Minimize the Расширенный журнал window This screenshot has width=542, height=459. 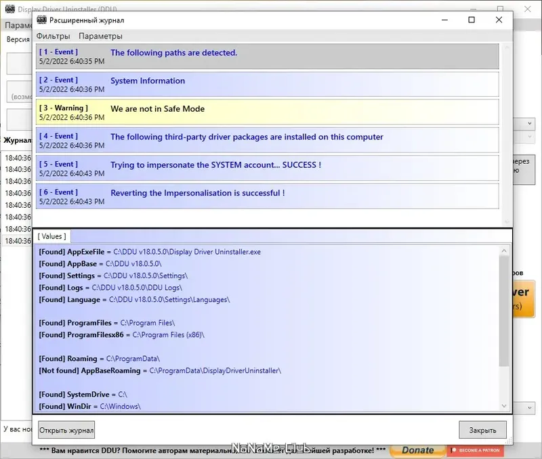444,20
